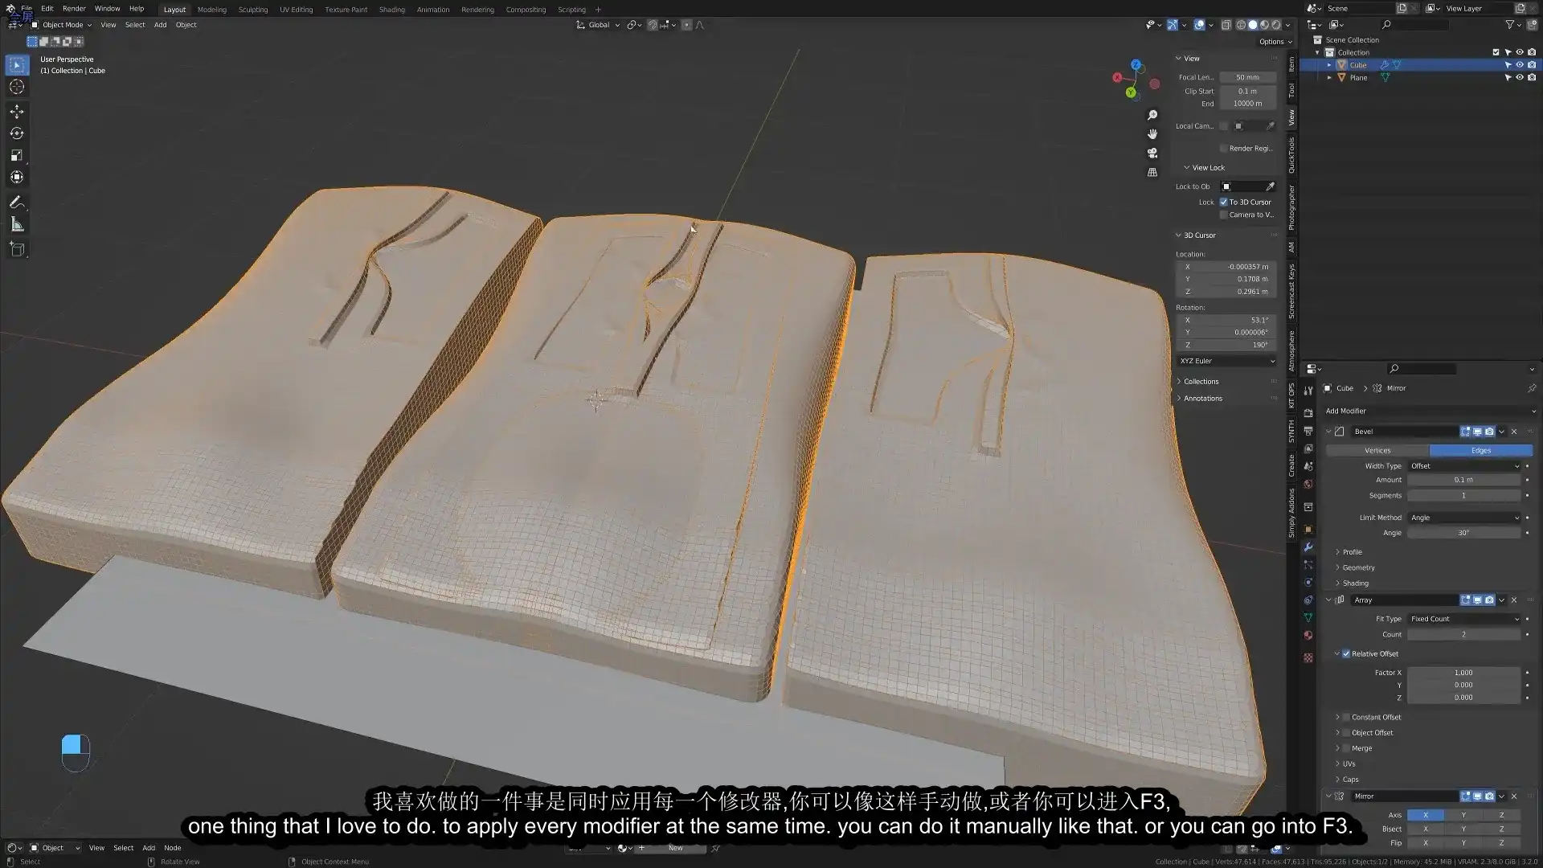Image resolution: width=1543 pixels, height=868 pixels.
Task: Open the Modifier Properties wrench tab
Action: [x=1308, y=547]
